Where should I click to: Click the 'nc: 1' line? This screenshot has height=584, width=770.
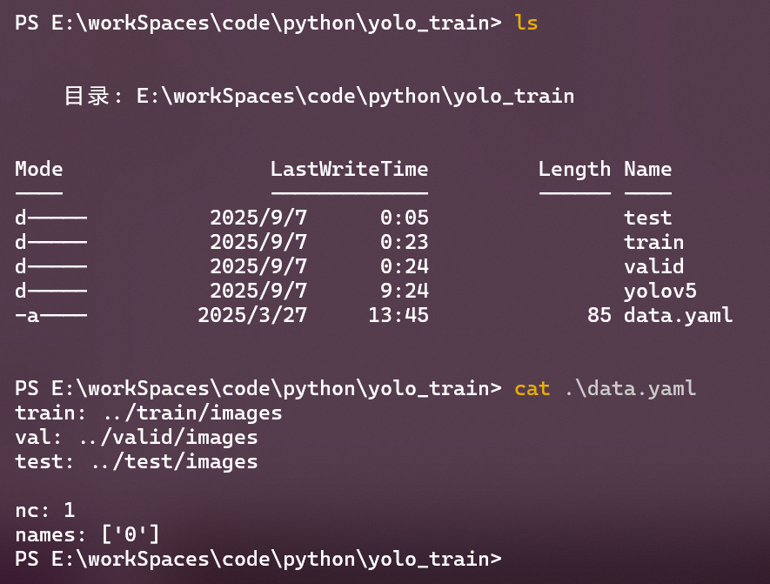[x=45, y=510]
